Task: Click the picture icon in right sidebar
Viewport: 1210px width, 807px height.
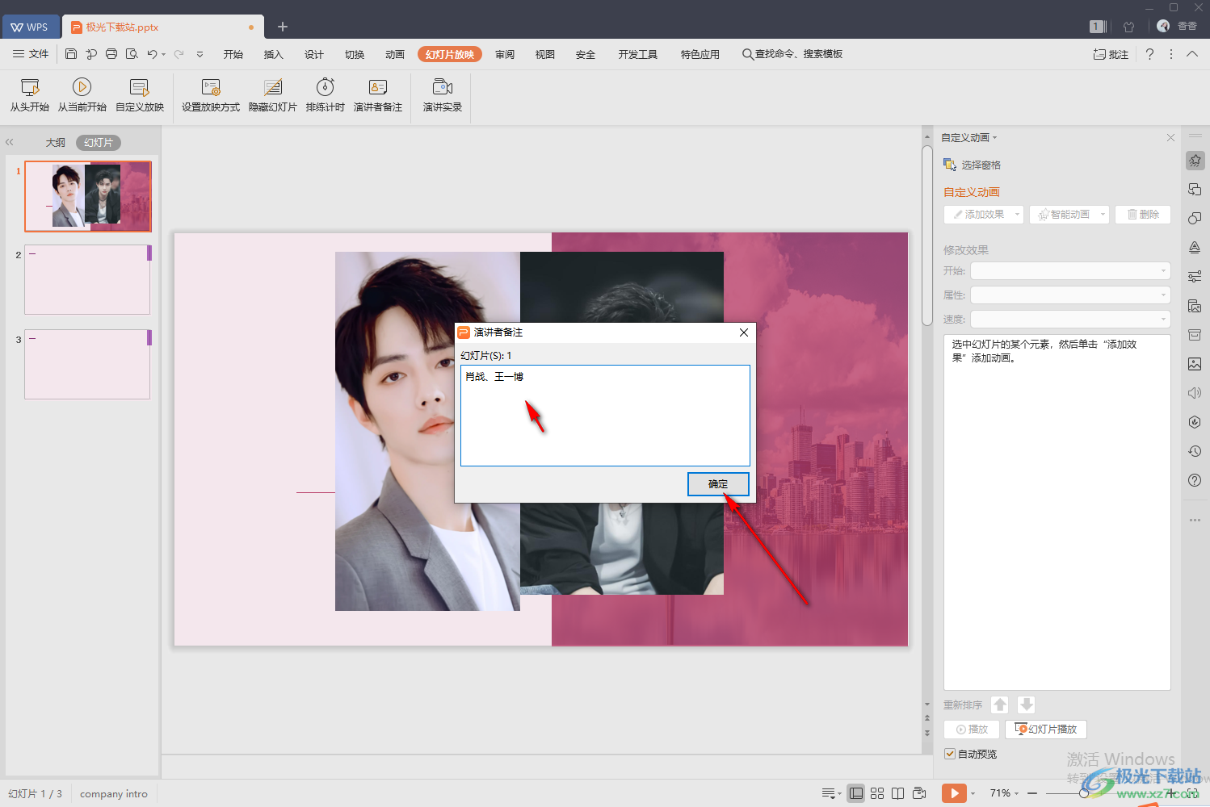Action: coord(1195,364)
